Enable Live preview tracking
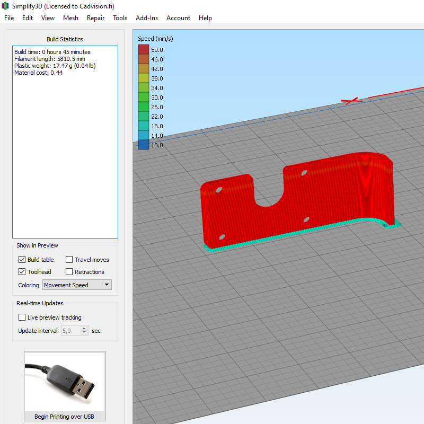The width and height of the screenshot is (424, 424). click(22, 317)
